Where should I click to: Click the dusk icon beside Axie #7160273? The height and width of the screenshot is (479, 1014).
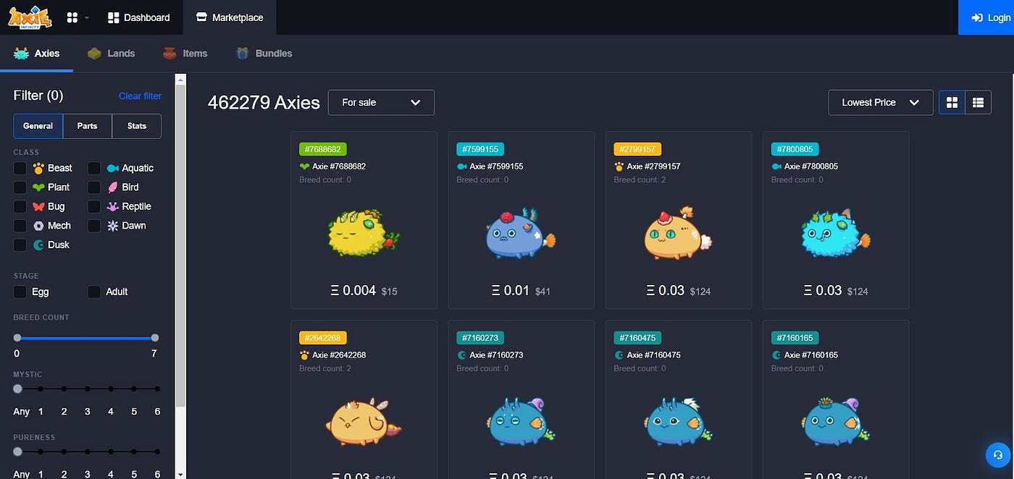pyautogui.click(x=461, y=355)
